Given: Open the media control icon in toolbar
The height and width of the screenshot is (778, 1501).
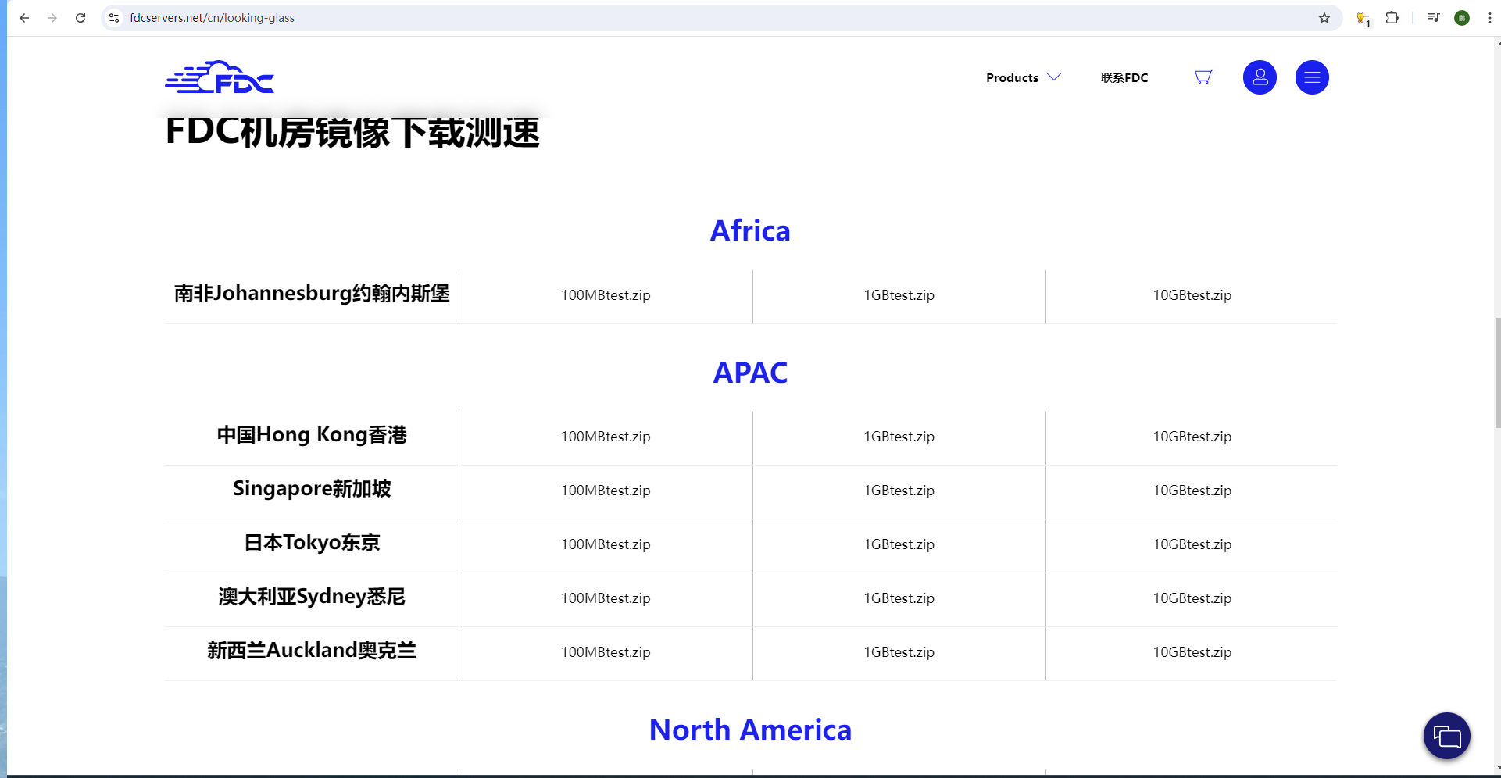Looking at the screenshot, I should (x=1433, y=18).
